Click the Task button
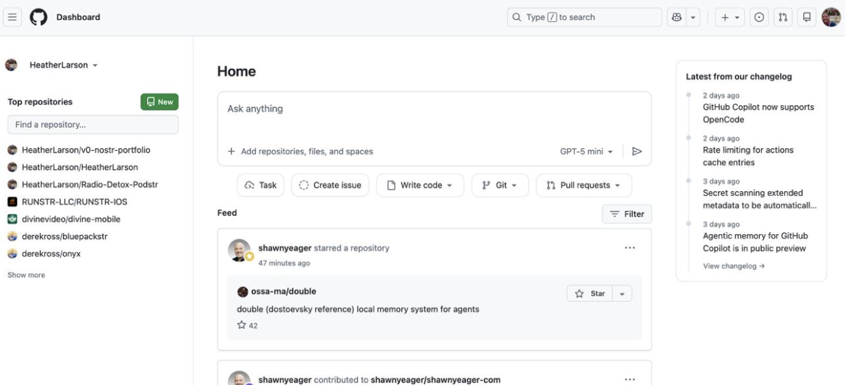The height and width of the screenshot is (385, 845). (x=261, y=185)
